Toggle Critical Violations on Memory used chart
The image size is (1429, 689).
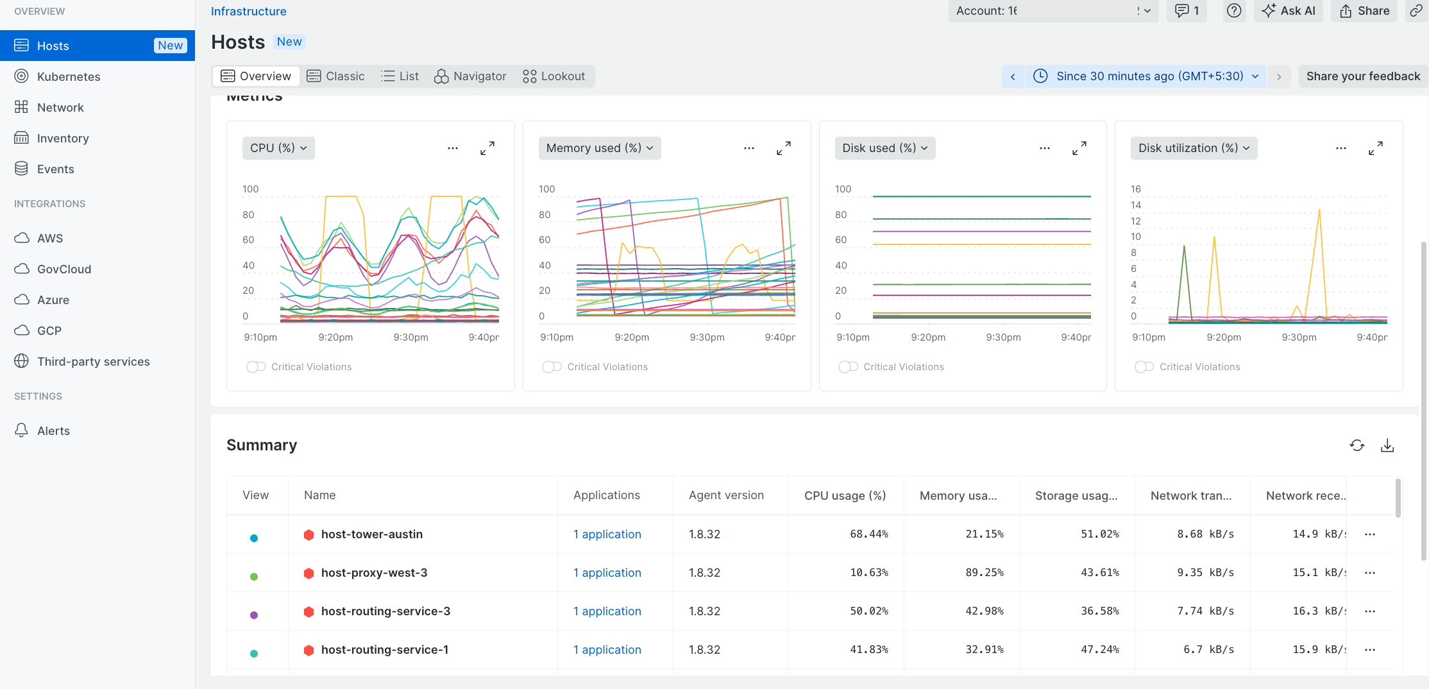tap(552, 367)
